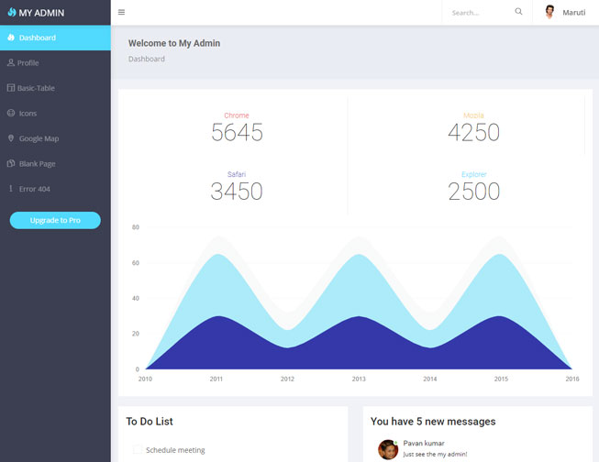
Task: Click inside the Search input field
Action: 478,13
